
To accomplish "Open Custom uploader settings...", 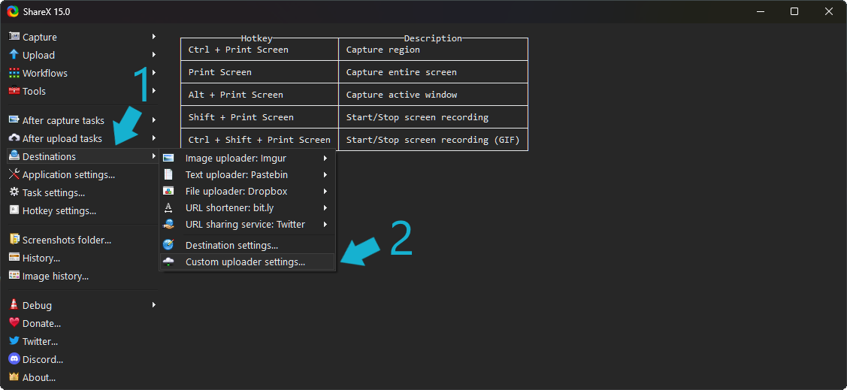I will 247,262.
